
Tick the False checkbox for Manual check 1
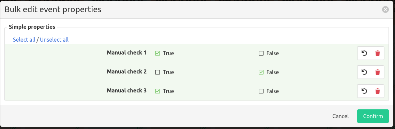click(261, 53)
